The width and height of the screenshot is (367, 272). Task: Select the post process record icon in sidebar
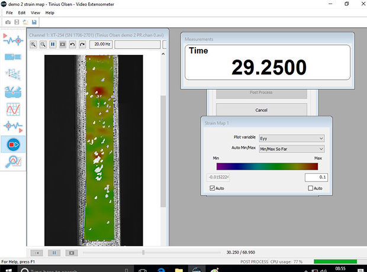[14, 144]
